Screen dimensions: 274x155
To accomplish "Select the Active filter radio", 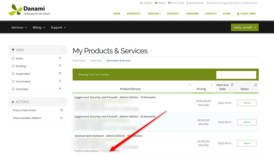I will pos(13,58).
